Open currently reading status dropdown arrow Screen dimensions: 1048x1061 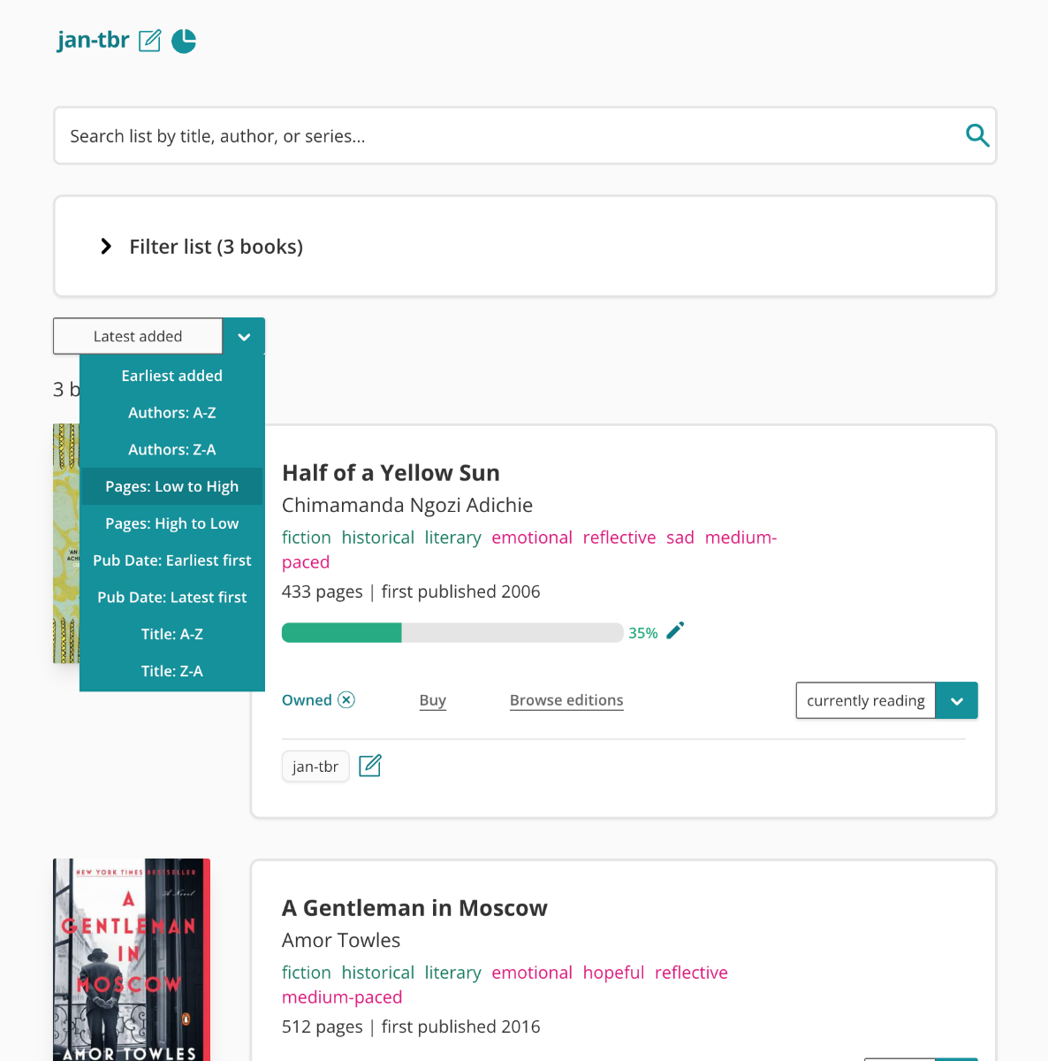pyautogui.click(x=957, y=700)
